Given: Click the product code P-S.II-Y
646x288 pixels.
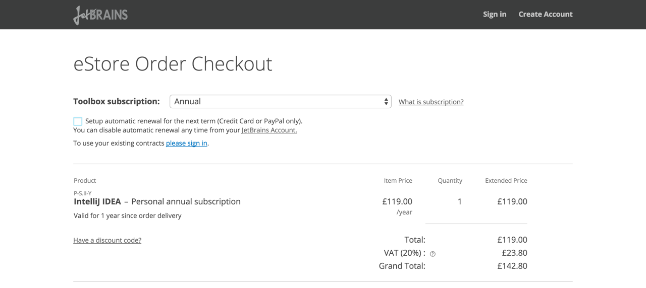Looking at the screenshot, I should (83, 193).
